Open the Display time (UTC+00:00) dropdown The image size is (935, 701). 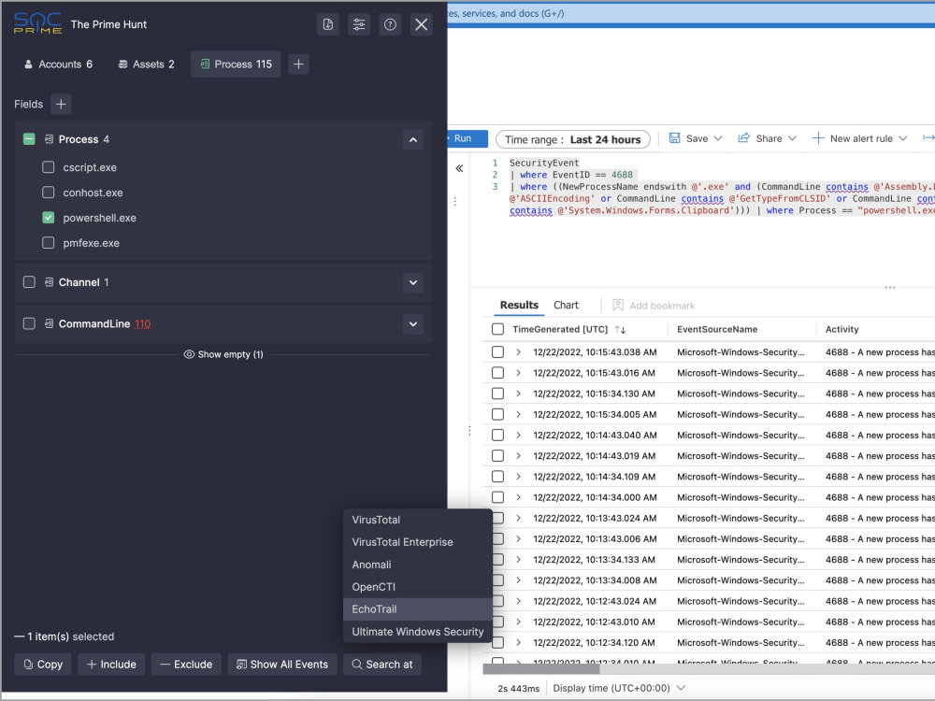click(x=618, y=688)
